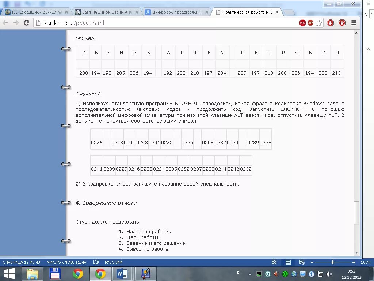Click the spelling check status bar icon
This screenshot has height=281, width=374.
(96, 262)
